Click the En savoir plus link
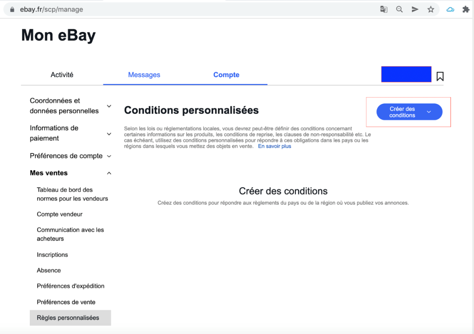Image resolution: width=474 pixels, height=334 pixels. pos(274,146)
